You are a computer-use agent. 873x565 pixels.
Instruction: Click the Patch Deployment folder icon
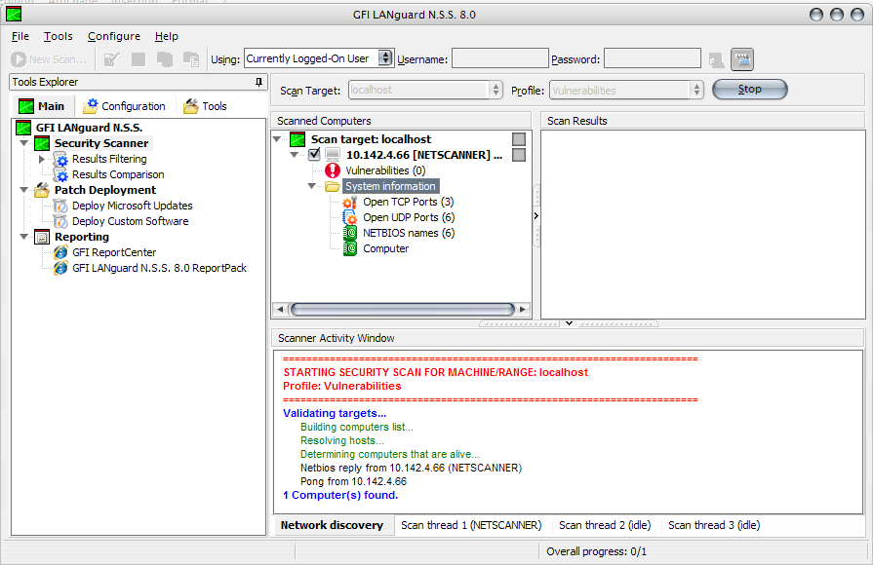(42, 190)
